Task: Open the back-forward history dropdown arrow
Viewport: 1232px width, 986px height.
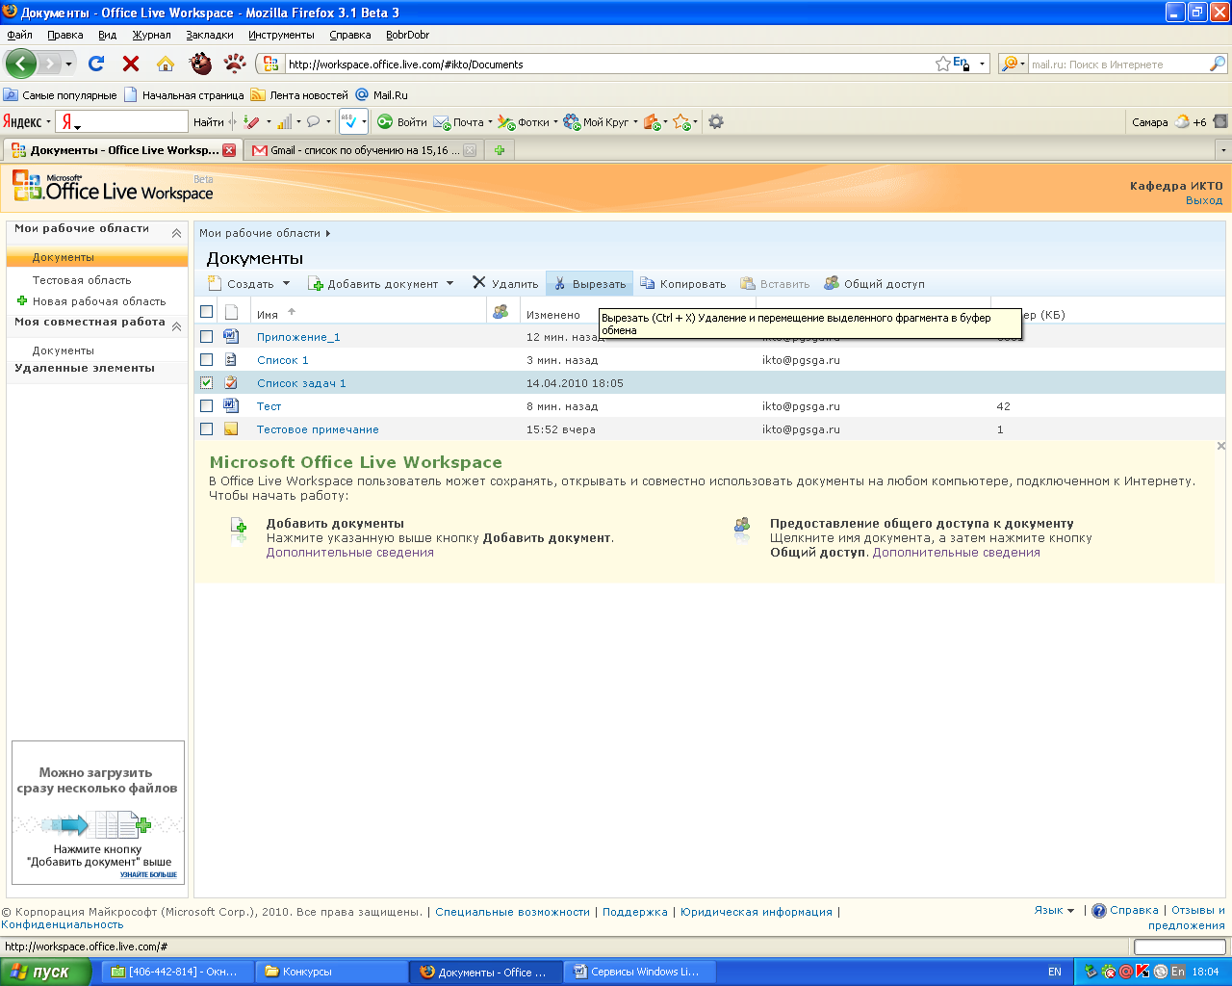Action: coord(68,65)
